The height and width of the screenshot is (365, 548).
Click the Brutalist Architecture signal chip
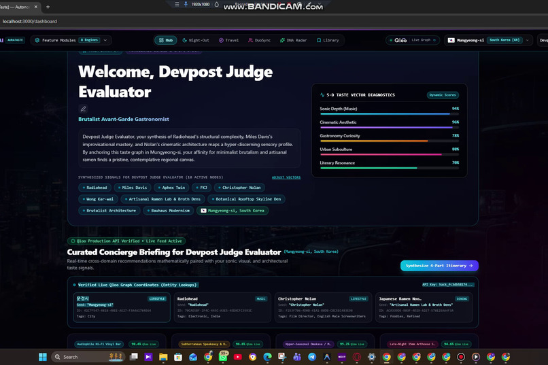(109, 211)
